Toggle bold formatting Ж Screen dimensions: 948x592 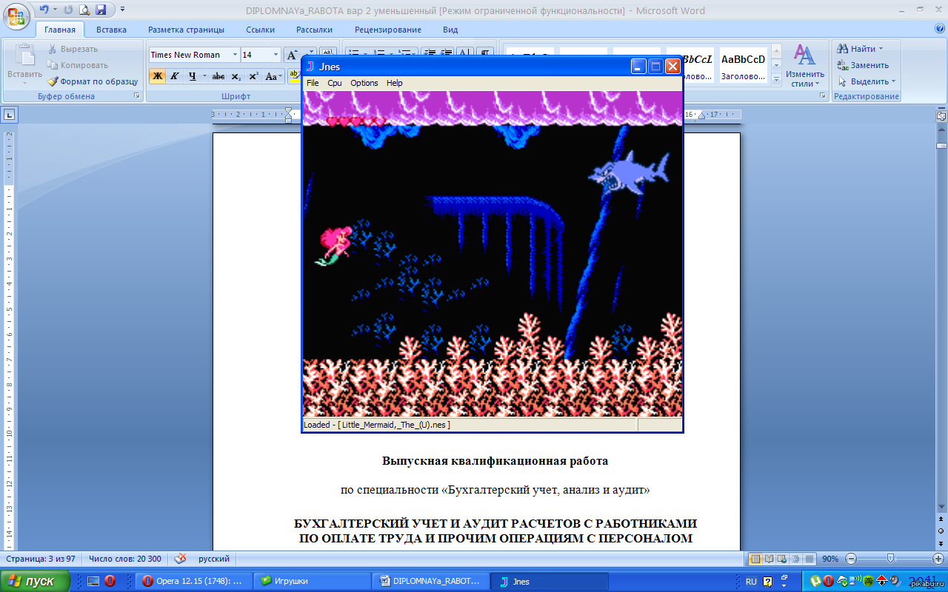pyautogui.click(x=157, y=76)
